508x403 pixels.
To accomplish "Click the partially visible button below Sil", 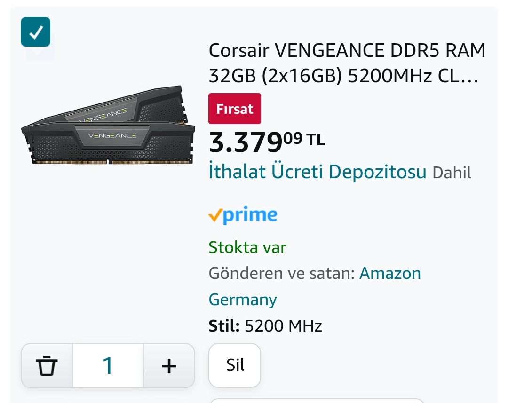I will pyautogui.click(x=317, y=401).
